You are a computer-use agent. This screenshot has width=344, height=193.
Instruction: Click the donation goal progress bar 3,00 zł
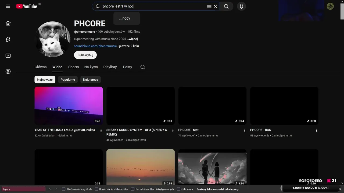pyautogui.click(x=310, y=188)
